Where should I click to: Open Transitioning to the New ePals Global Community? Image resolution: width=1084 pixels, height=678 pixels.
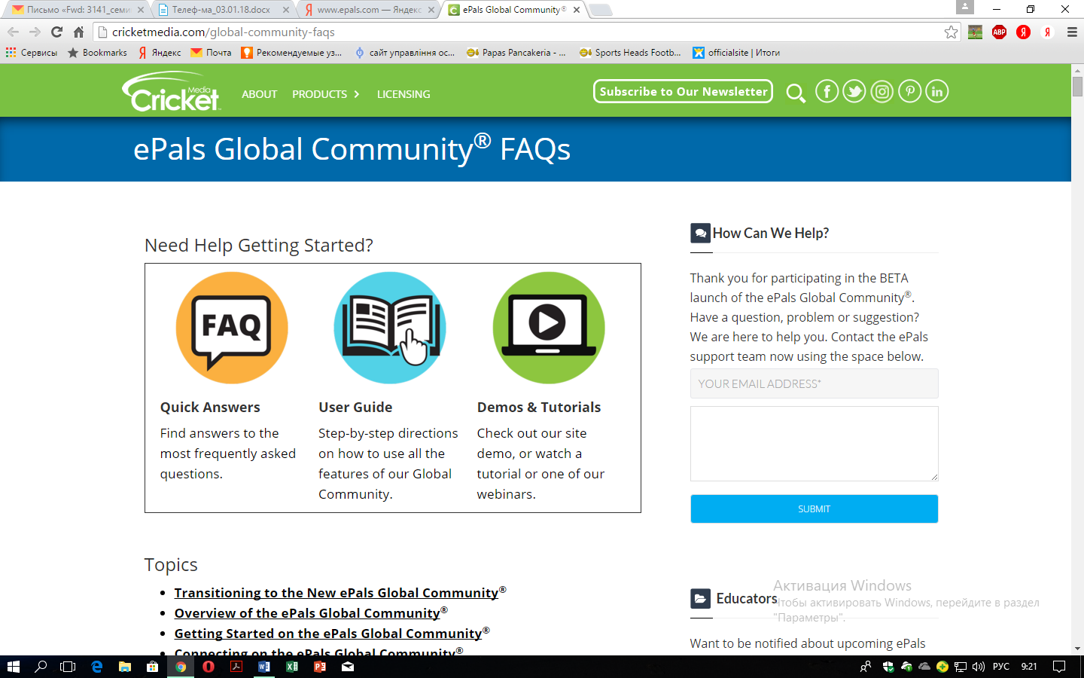[336, 593]
